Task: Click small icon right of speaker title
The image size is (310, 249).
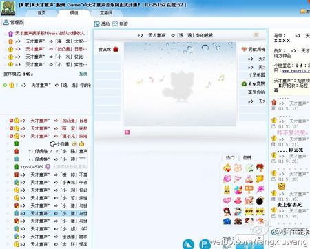Action: pos(256,34)
